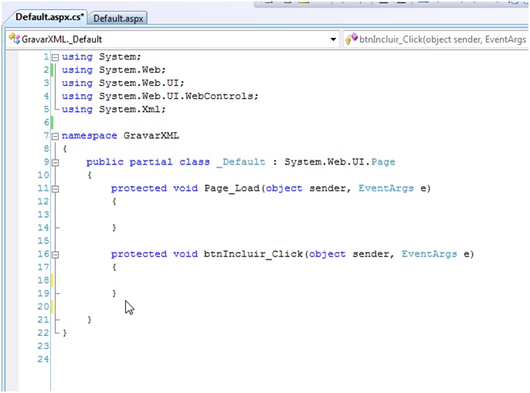Switch to the Default.aspx tab
Viewport: 530px width, 393px height.
coord(119,19)
